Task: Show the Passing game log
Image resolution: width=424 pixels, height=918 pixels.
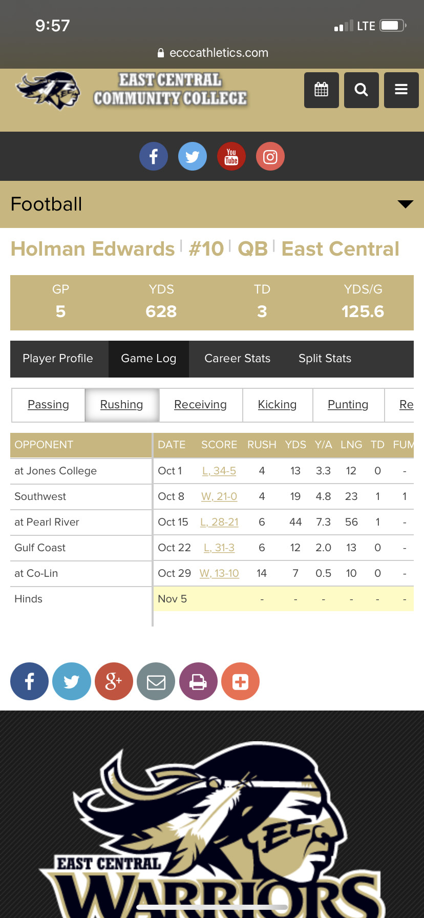Action: click(x=48, y=405)
